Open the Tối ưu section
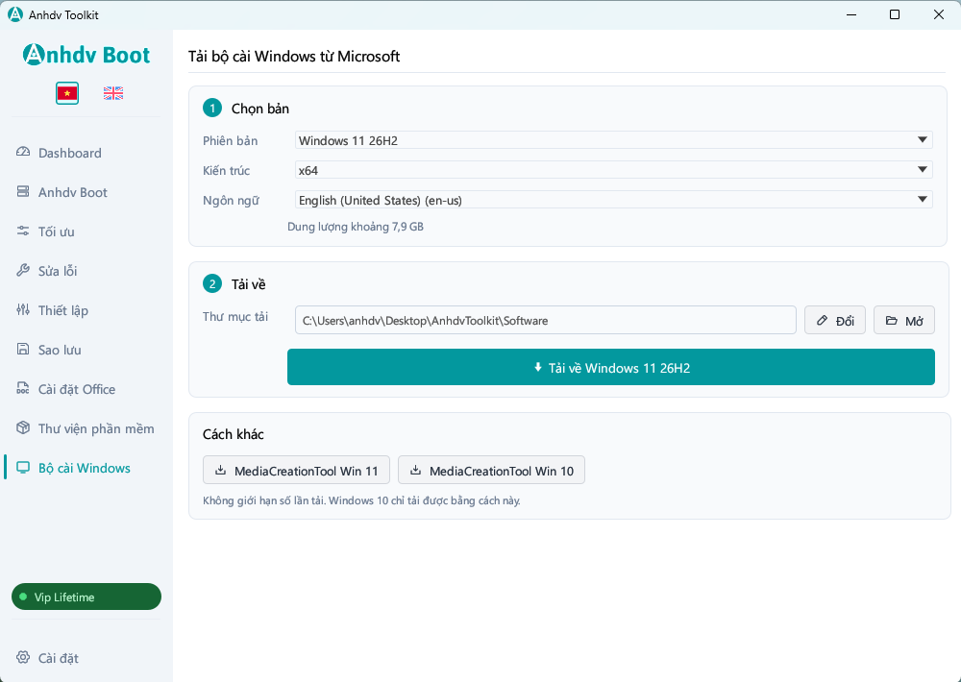961x682 pixels. point(57,231)
